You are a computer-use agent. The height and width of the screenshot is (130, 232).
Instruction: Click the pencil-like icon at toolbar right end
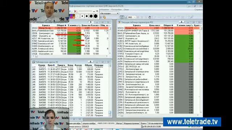coord(192,17)
